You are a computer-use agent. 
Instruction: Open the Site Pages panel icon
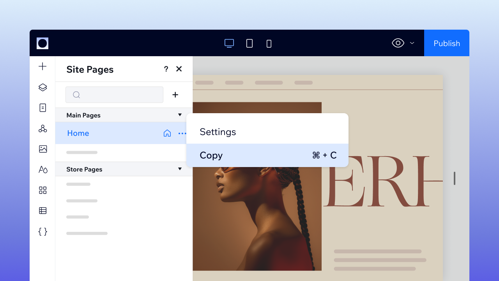(x=42, y=108)
